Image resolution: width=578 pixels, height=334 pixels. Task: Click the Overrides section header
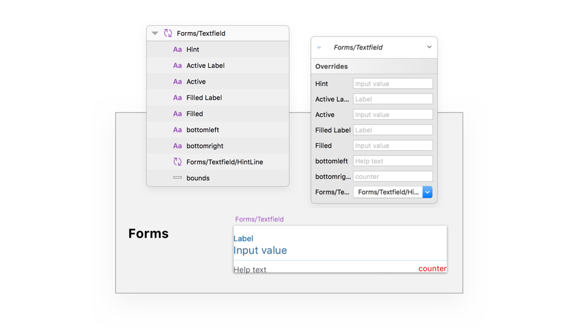click(x=374, y=66)
